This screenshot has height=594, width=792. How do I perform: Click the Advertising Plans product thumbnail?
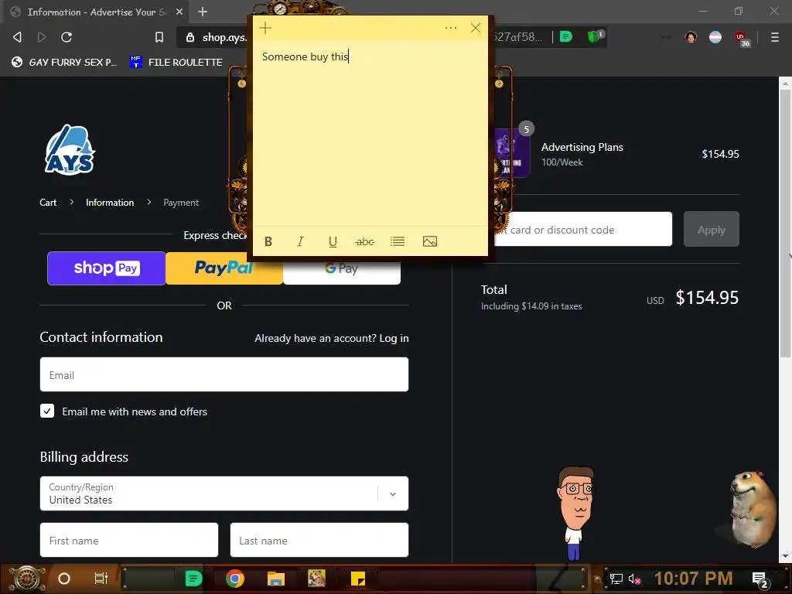coord(512,152)
